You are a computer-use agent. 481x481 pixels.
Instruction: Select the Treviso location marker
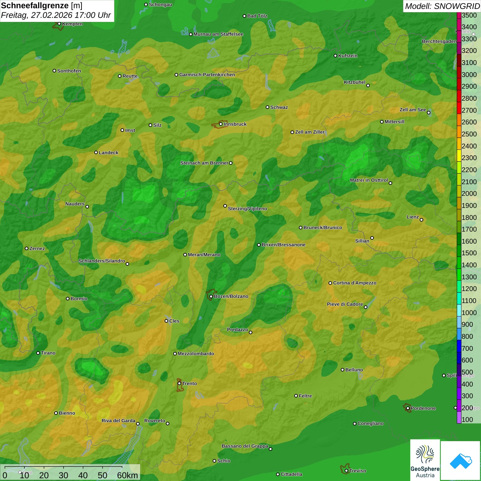click(x=346, y=471)
